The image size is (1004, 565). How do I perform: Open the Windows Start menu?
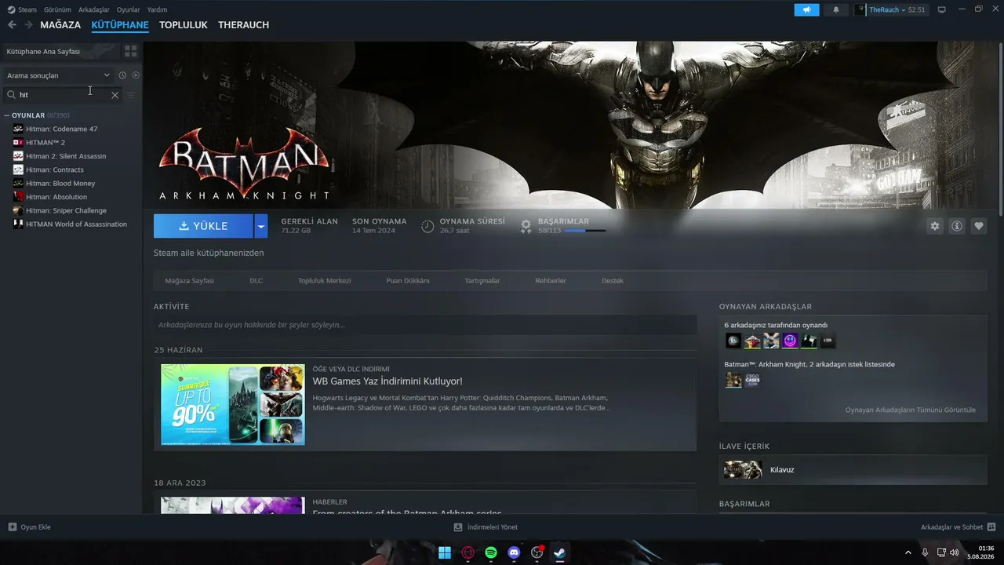[445, 552]
